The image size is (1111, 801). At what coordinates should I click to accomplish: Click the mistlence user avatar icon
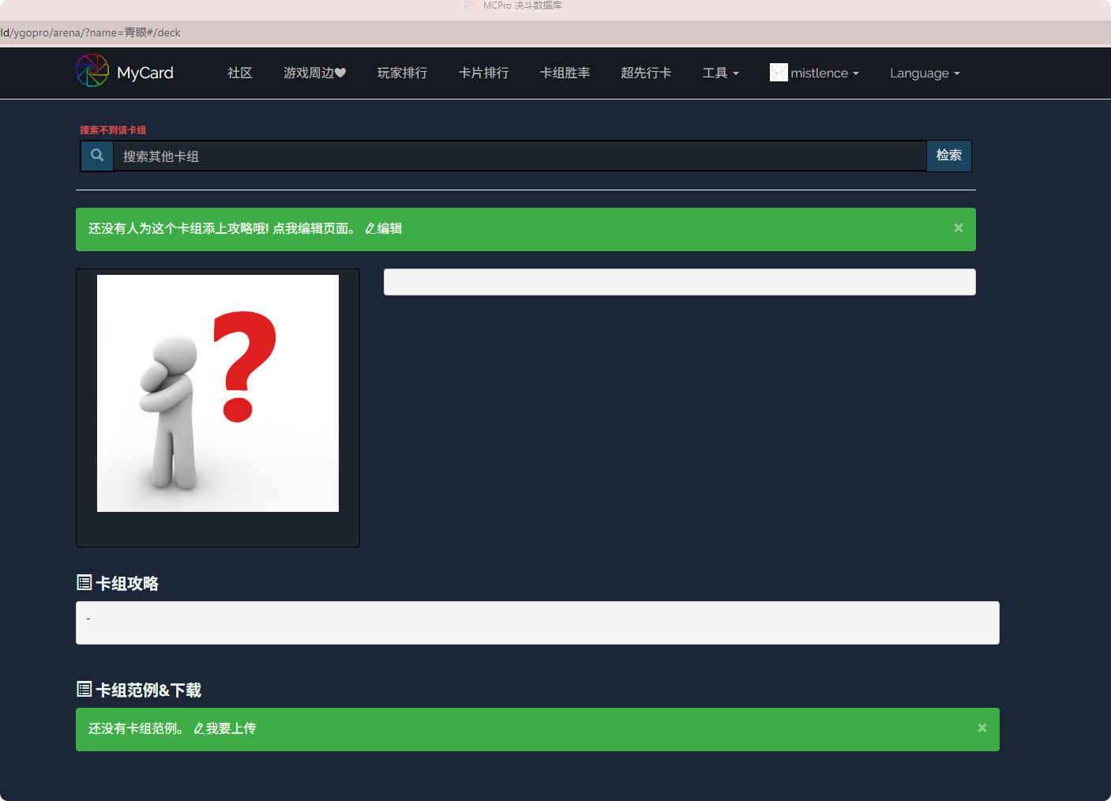(779, 72)
